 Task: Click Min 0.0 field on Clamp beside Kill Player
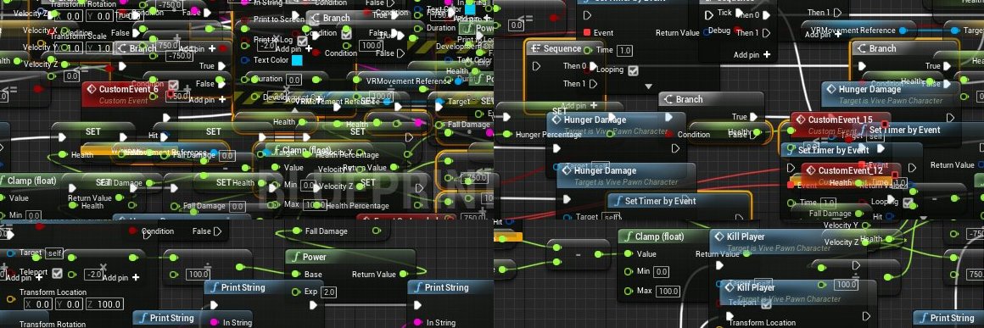coord(662,272)
